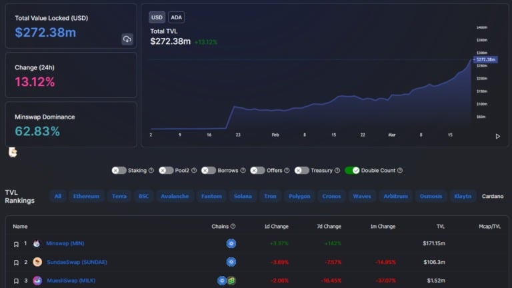Screen dimensions: 512x288
Task: Switch chart to ADA denomination
Action: pyautogui.click(x=176, y=17)
